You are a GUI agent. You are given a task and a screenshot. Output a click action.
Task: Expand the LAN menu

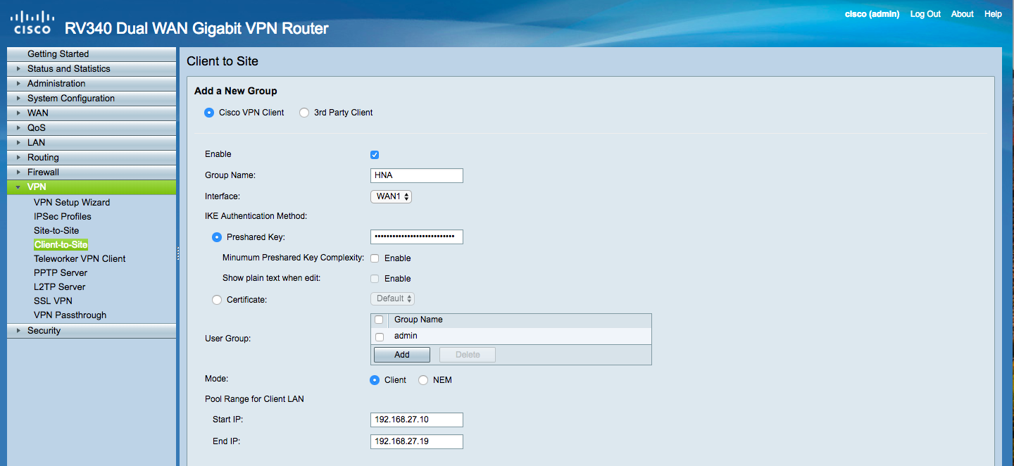point(92,143)
